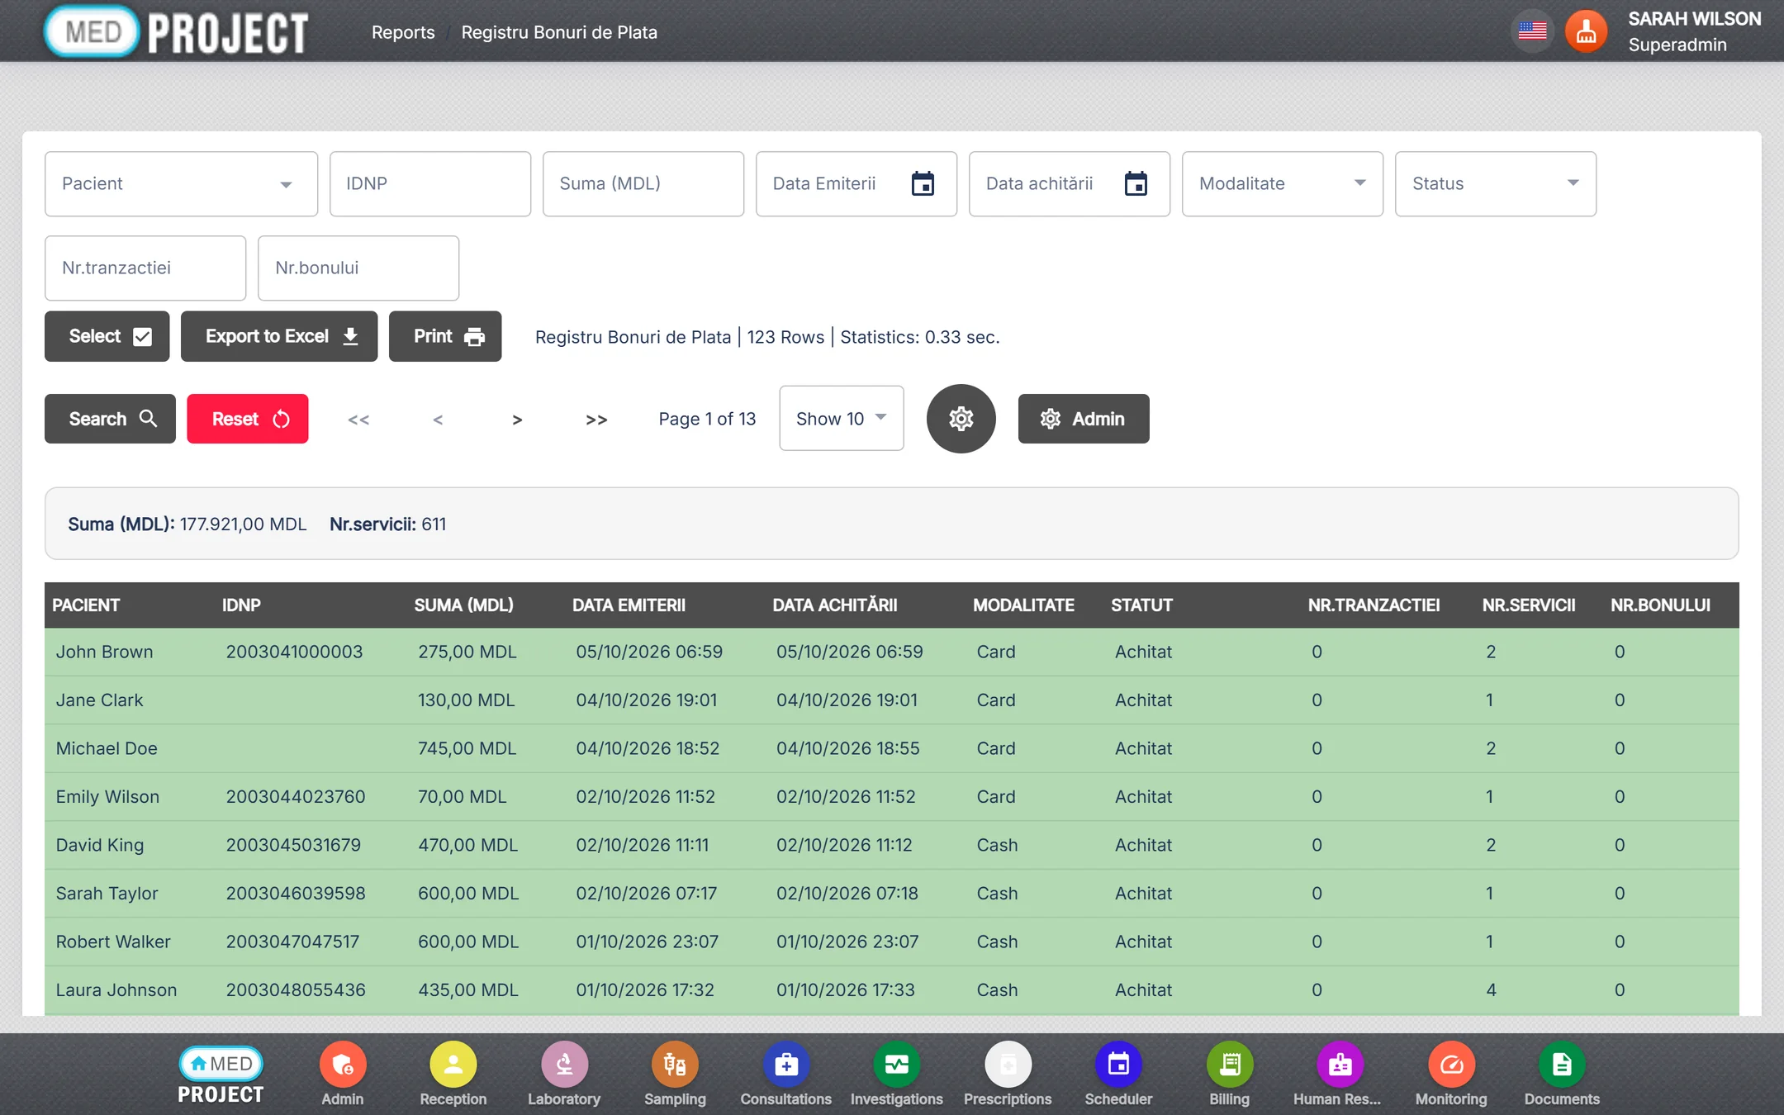Click the red Reset button
The width and height of the screenshot is (1784, 1115).
click(247, 419)
